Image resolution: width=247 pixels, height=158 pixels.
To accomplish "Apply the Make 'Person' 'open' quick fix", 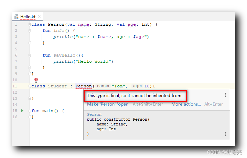I will pos(108,104).
